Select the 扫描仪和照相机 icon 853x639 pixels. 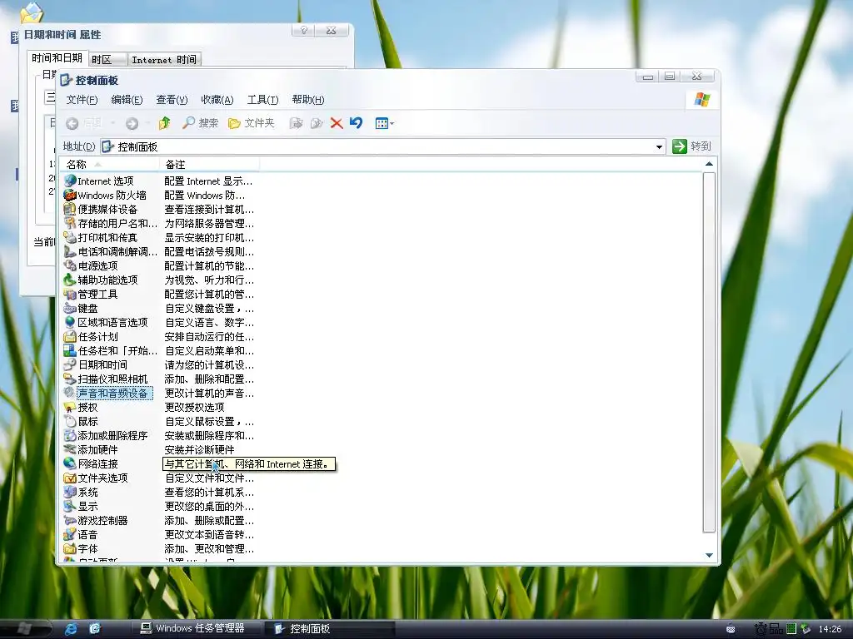(70, 379)
